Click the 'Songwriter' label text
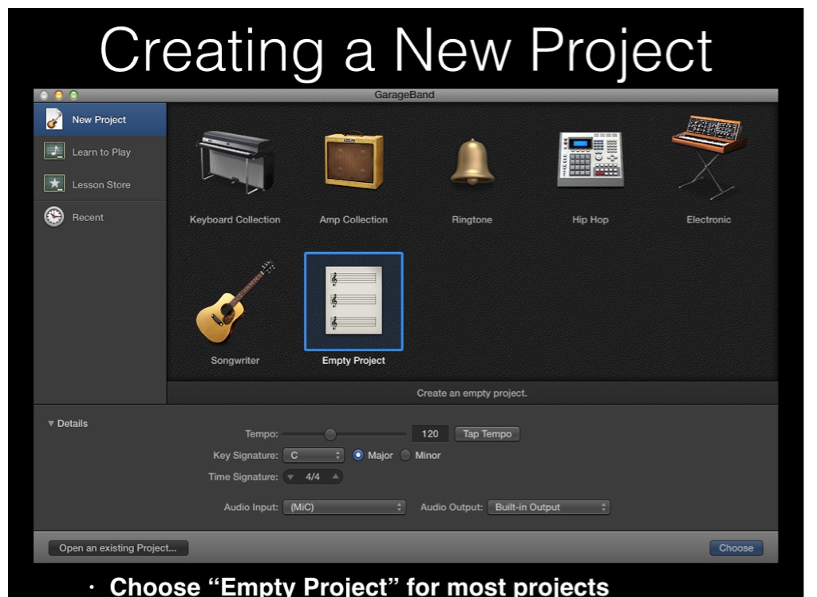The image size is (817, 597). [x=235, y=360]
